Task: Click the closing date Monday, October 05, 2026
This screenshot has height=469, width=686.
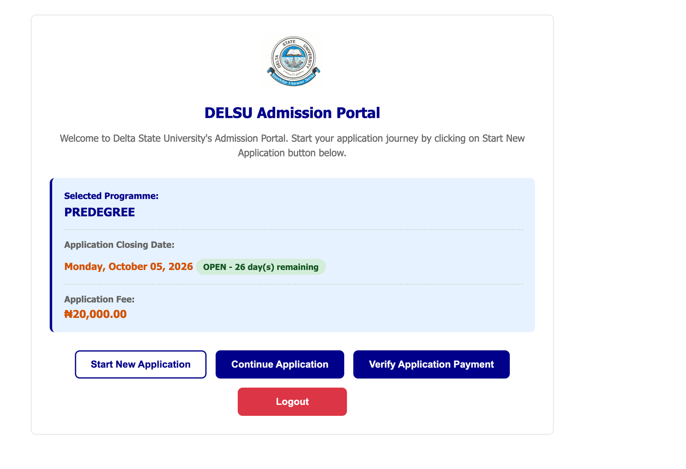Action: (x=129, y=267)
